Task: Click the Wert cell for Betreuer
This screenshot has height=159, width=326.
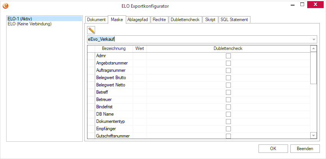Action: tap(140, 99)
